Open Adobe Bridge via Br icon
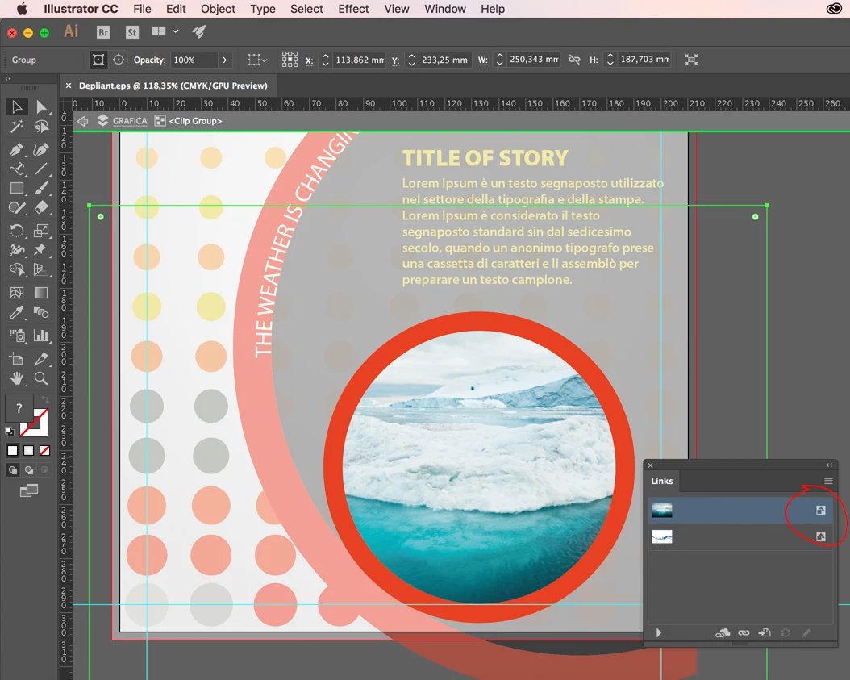This screenshot has width=850, height=680. 103,32
